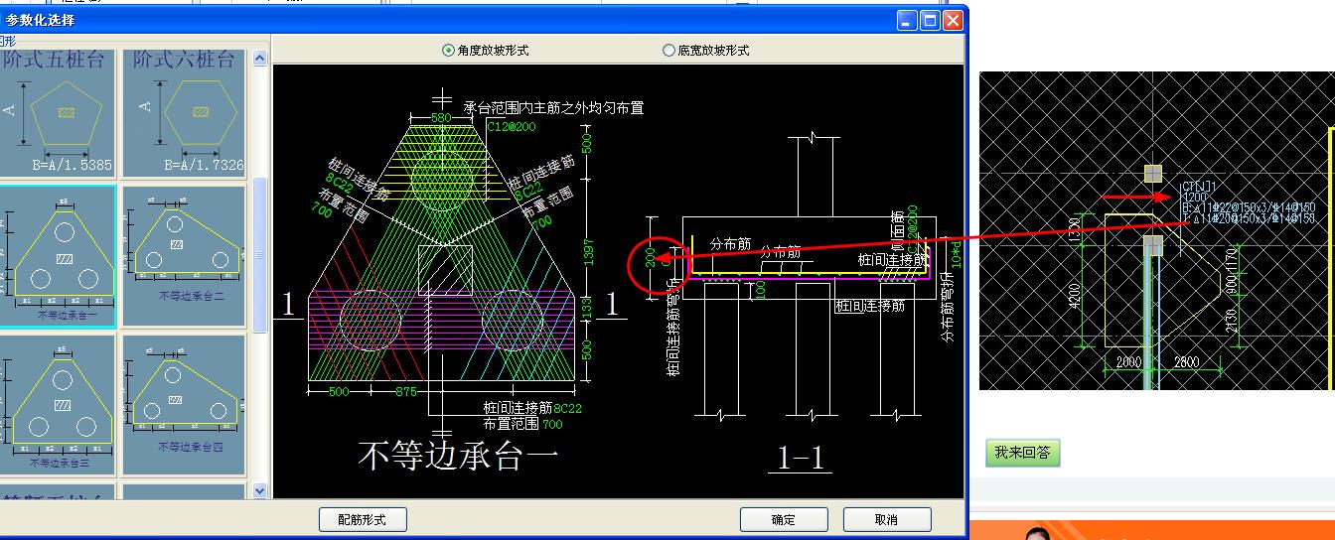Image resolution: width=1335 pixels, height=540 pixels.
Task: Click the bottom 布置范围 700 label
Action: [x=523, y=424]
